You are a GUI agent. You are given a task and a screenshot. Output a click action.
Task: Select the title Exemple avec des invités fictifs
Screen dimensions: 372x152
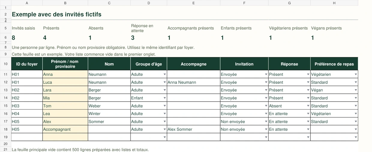click(x=57, y=14)
